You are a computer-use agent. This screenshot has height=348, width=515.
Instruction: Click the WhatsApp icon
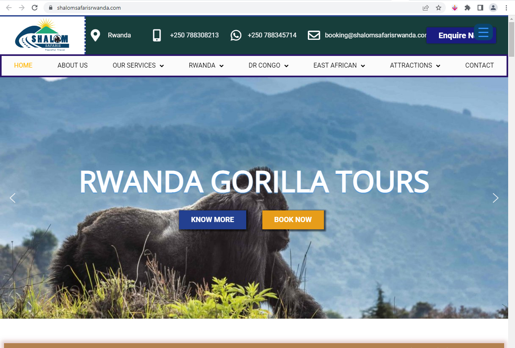coord(236,35)
